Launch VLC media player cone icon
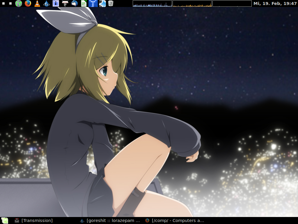Viewport: 298px width, 224px height. [x=37, y=3]
